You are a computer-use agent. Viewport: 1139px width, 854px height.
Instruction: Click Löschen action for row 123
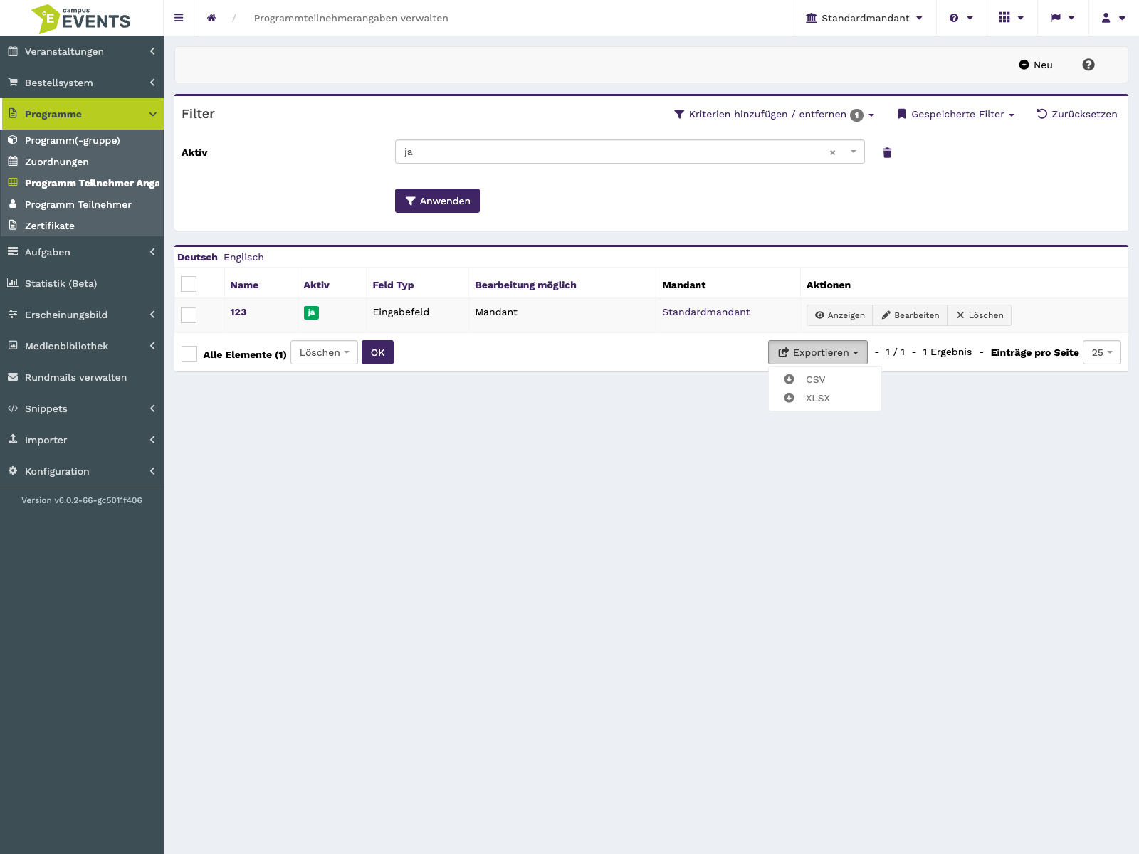(980, 315)
